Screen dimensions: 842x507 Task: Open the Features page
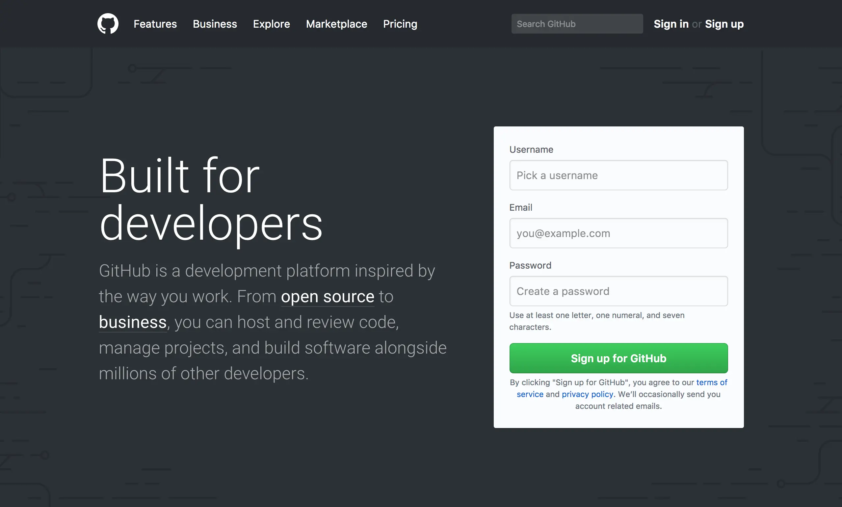pyautogui.click(x=155, y=24)
